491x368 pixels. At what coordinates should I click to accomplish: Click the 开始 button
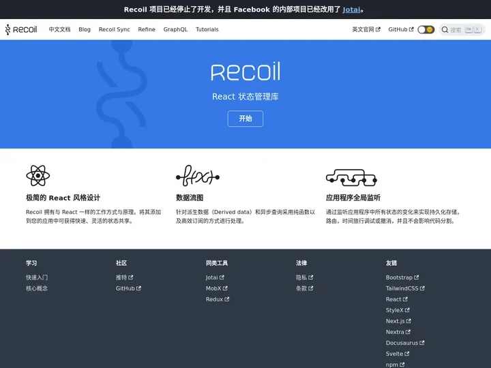[245, 119]
